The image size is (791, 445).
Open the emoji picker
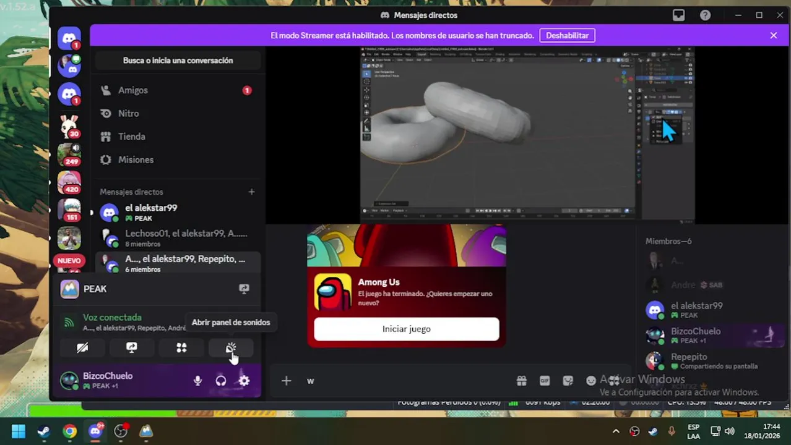tap(591, 381)
